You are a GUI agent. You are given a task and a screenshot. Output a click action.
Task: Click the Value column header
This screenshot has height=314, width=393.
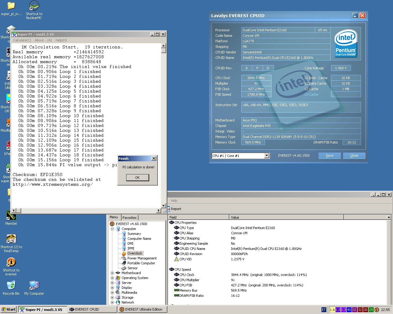tap(286, 217)
